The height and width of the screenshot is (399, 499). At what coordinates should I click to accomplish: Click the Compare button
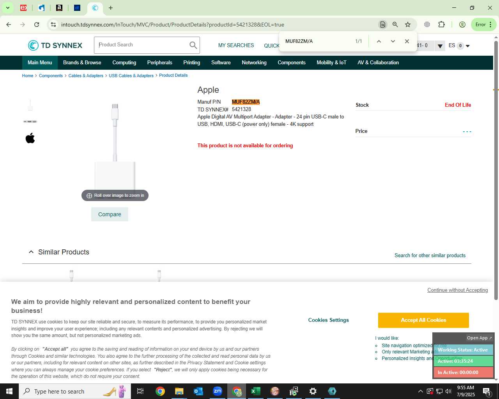110,214
